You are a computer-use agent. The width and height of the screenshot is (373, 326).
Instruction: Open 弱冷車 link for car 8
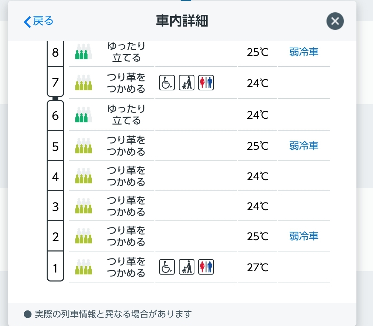[304, 52]
